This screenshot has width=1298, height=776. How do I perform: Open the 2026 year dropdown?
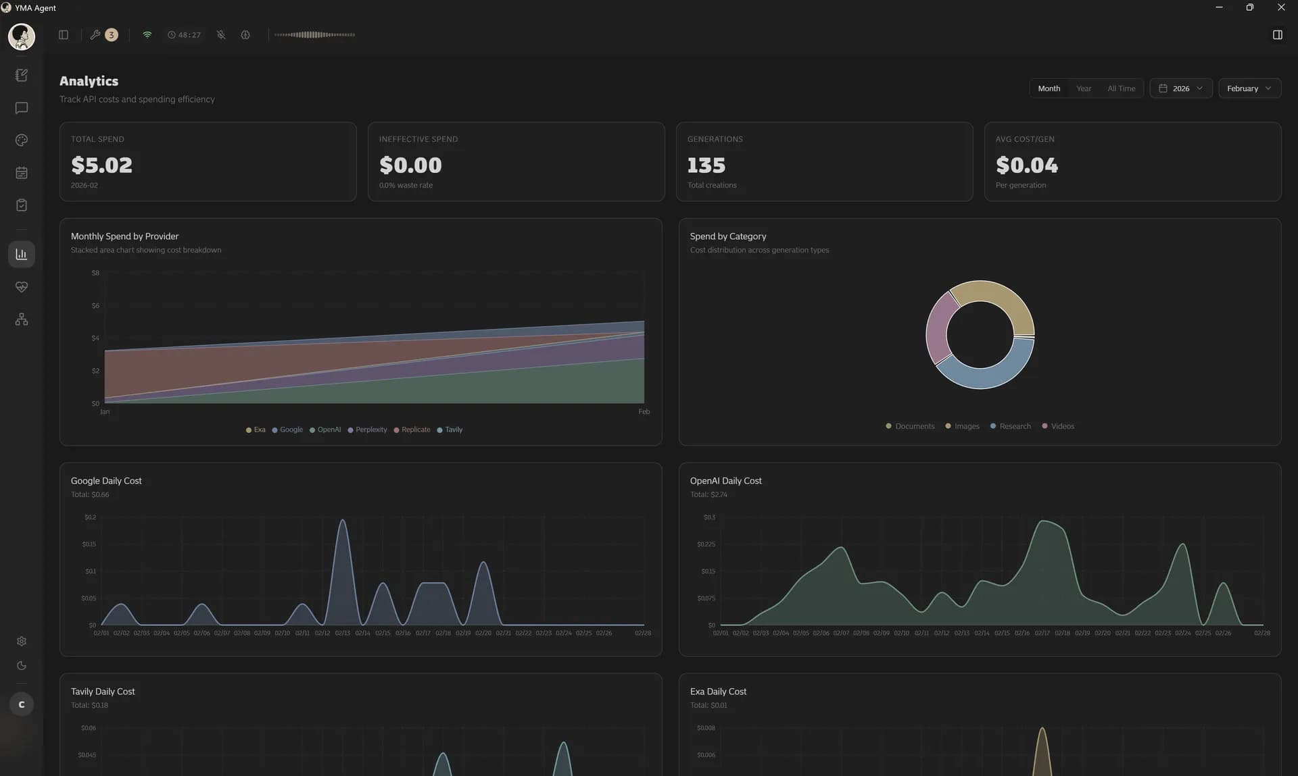1180,88
